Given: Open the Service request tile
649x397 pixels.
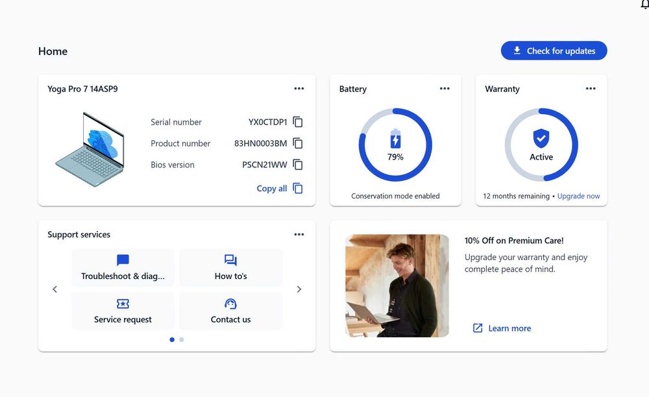Looking at the screenshot, I should point(123,311).
